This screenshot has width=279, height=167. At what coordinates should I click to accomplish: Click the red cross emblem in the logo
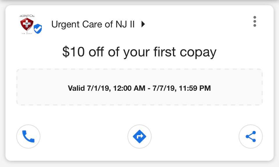pyautogui.click(x=27, y=24)
